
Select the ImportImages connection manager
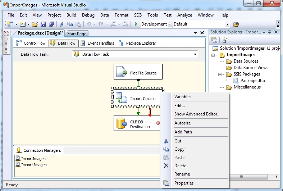31,159
